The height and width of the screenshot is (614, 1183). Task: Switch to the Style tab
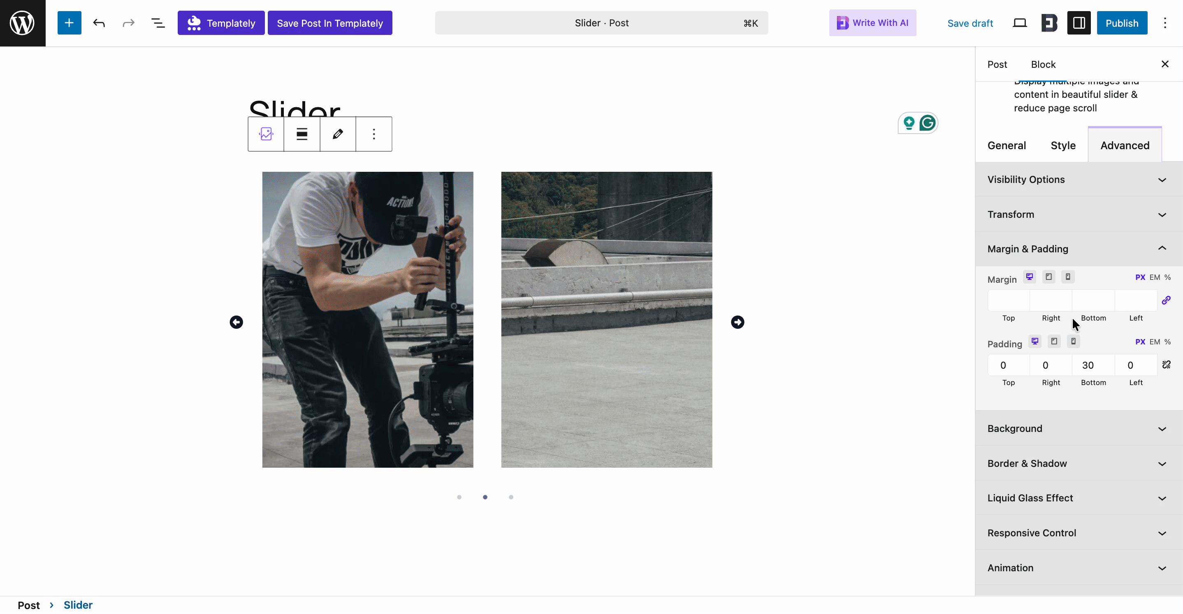coord(1062,145)
